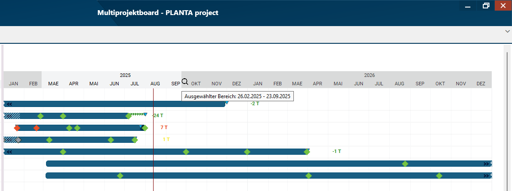Click the green '-24 T' deviation label
512x191 pixels.
[x=158, y=116]
